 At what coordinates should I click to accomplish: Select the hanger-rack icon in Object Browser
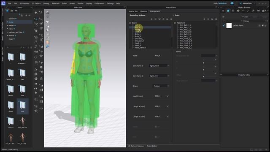pyautogui.click(x=258, y=11)
